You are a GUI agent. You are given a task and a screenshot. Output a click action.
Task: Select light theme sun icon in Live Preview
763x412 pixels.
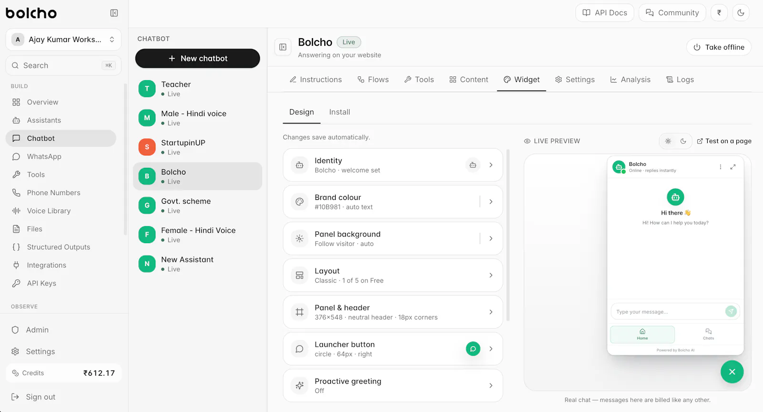pyautogui.click(x=668, y=141)
